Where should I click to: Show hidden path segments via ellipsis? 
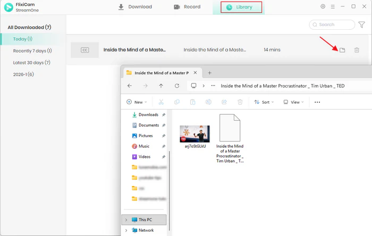pyautogui.click(x=213, y=86)
